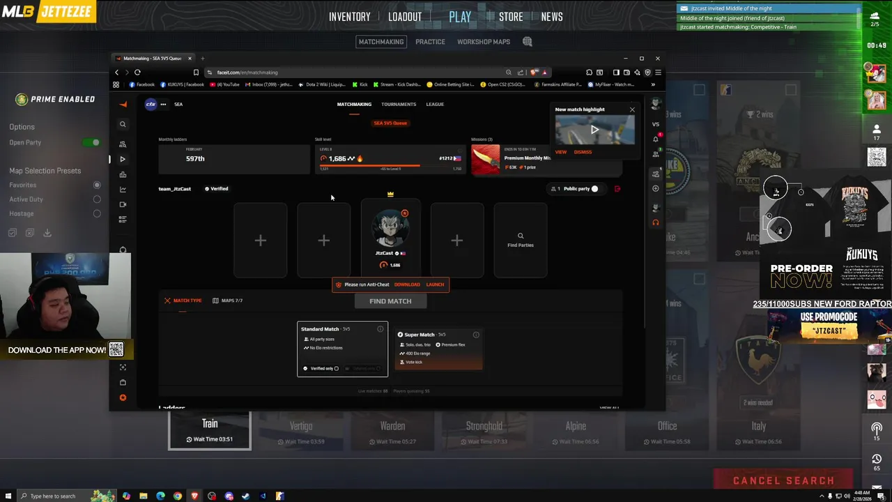Leave party using the red exit icon
892x502 pixels.
click(x=617, y=189)
